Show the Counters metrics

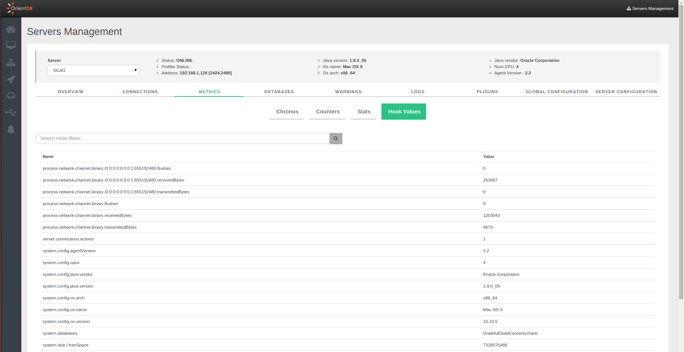point(328,112)
